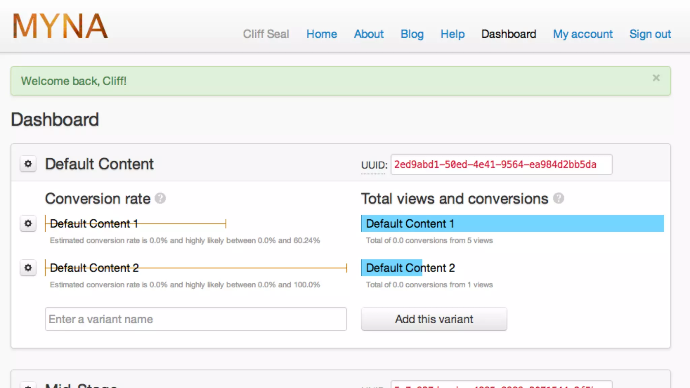Viewport: 690px width, 388px height.
Task: Open the About page
Action: click(x=369, y=34)
